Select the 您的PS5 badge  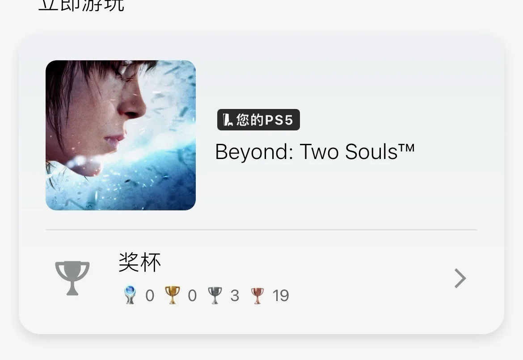click(258, 120)
